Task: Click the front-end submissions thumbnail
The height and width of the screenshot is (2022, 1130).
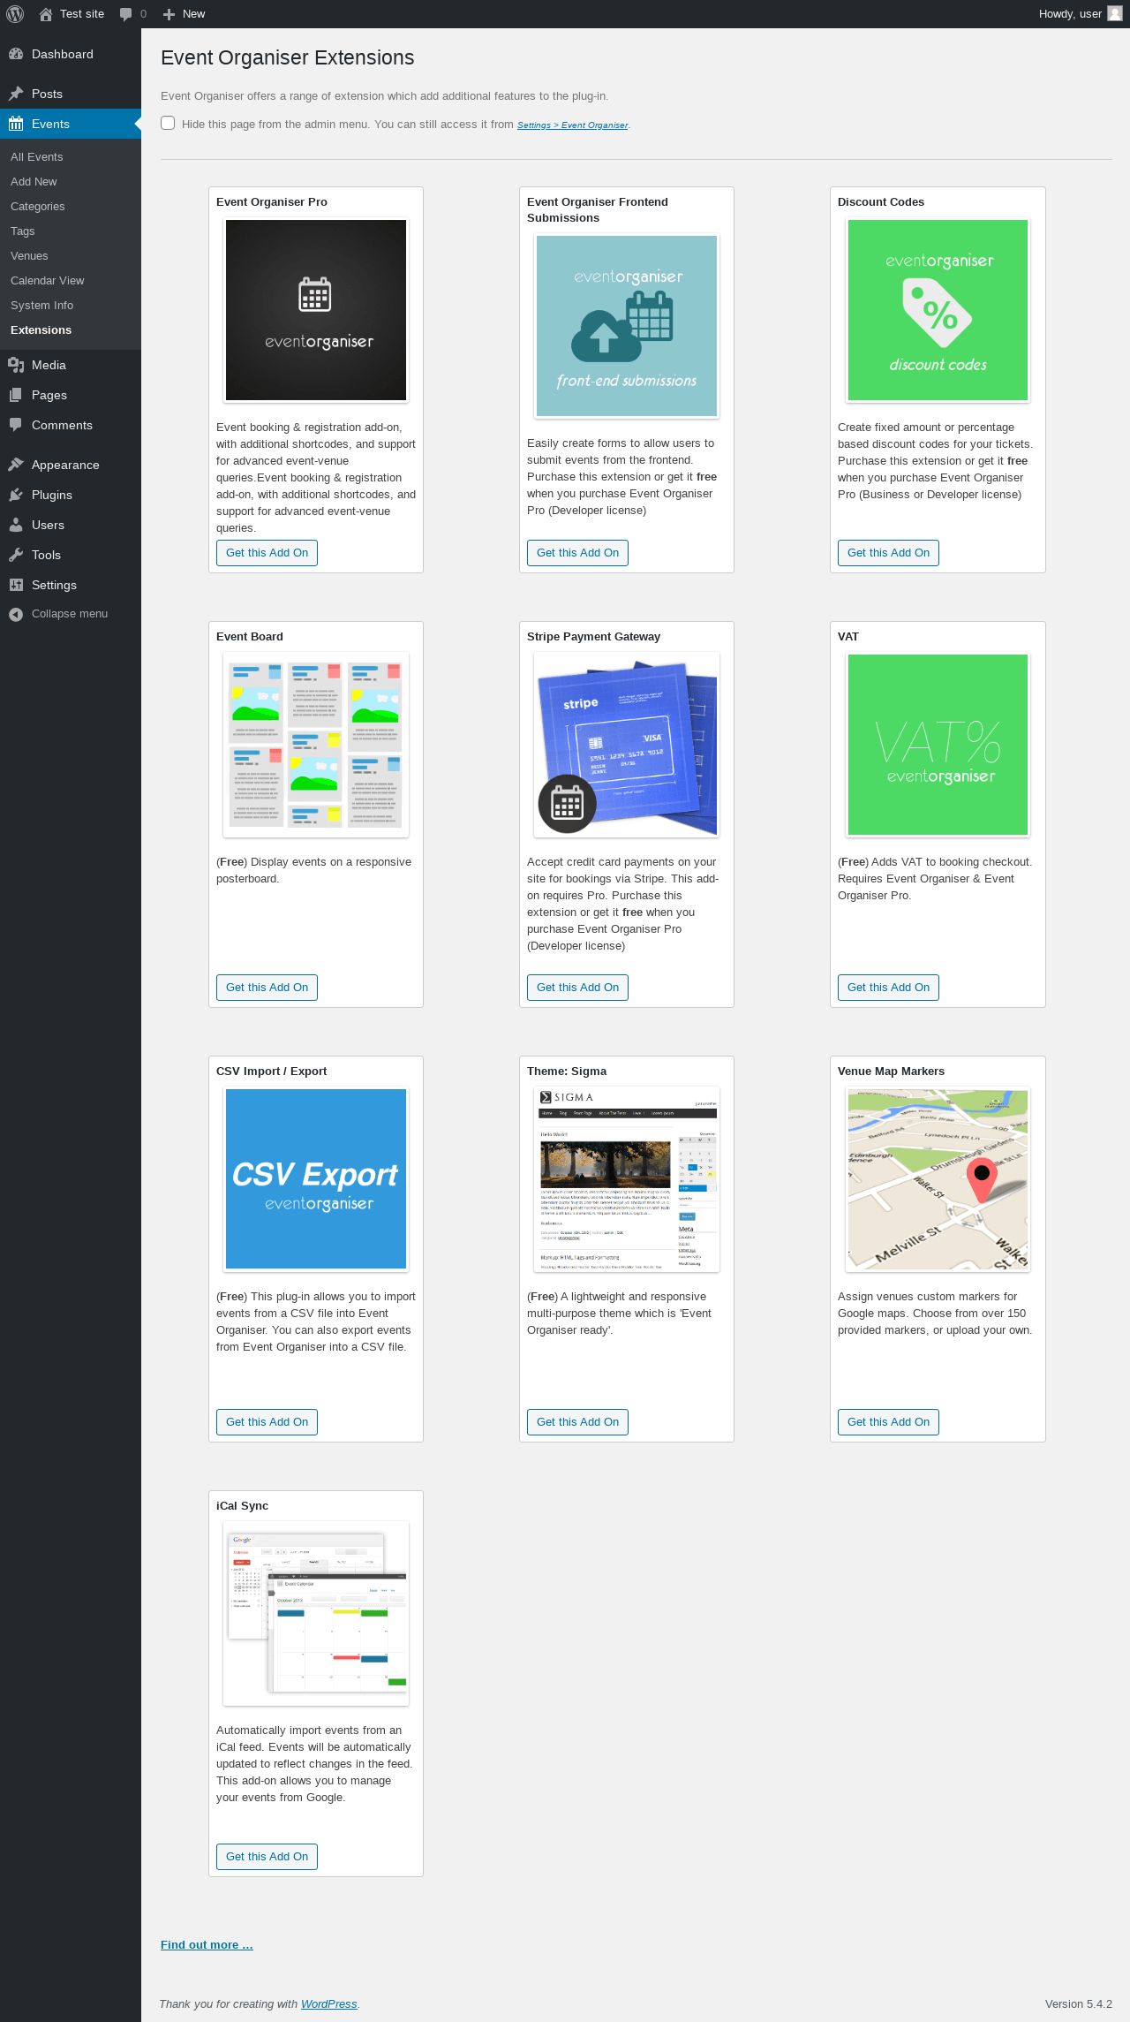Action: coord(627,326)
